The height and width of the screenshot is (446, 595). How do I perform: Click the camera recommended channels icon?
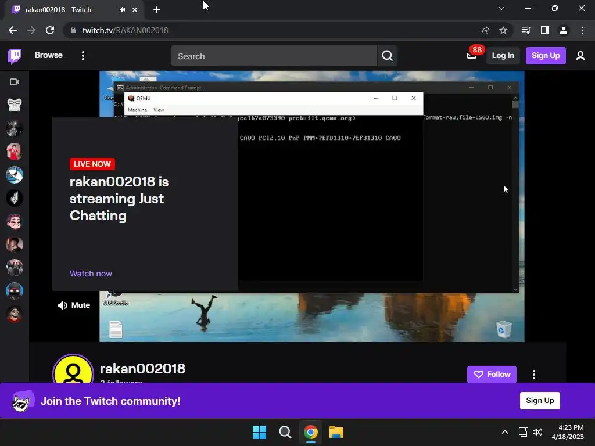click(x=15, y=82)
